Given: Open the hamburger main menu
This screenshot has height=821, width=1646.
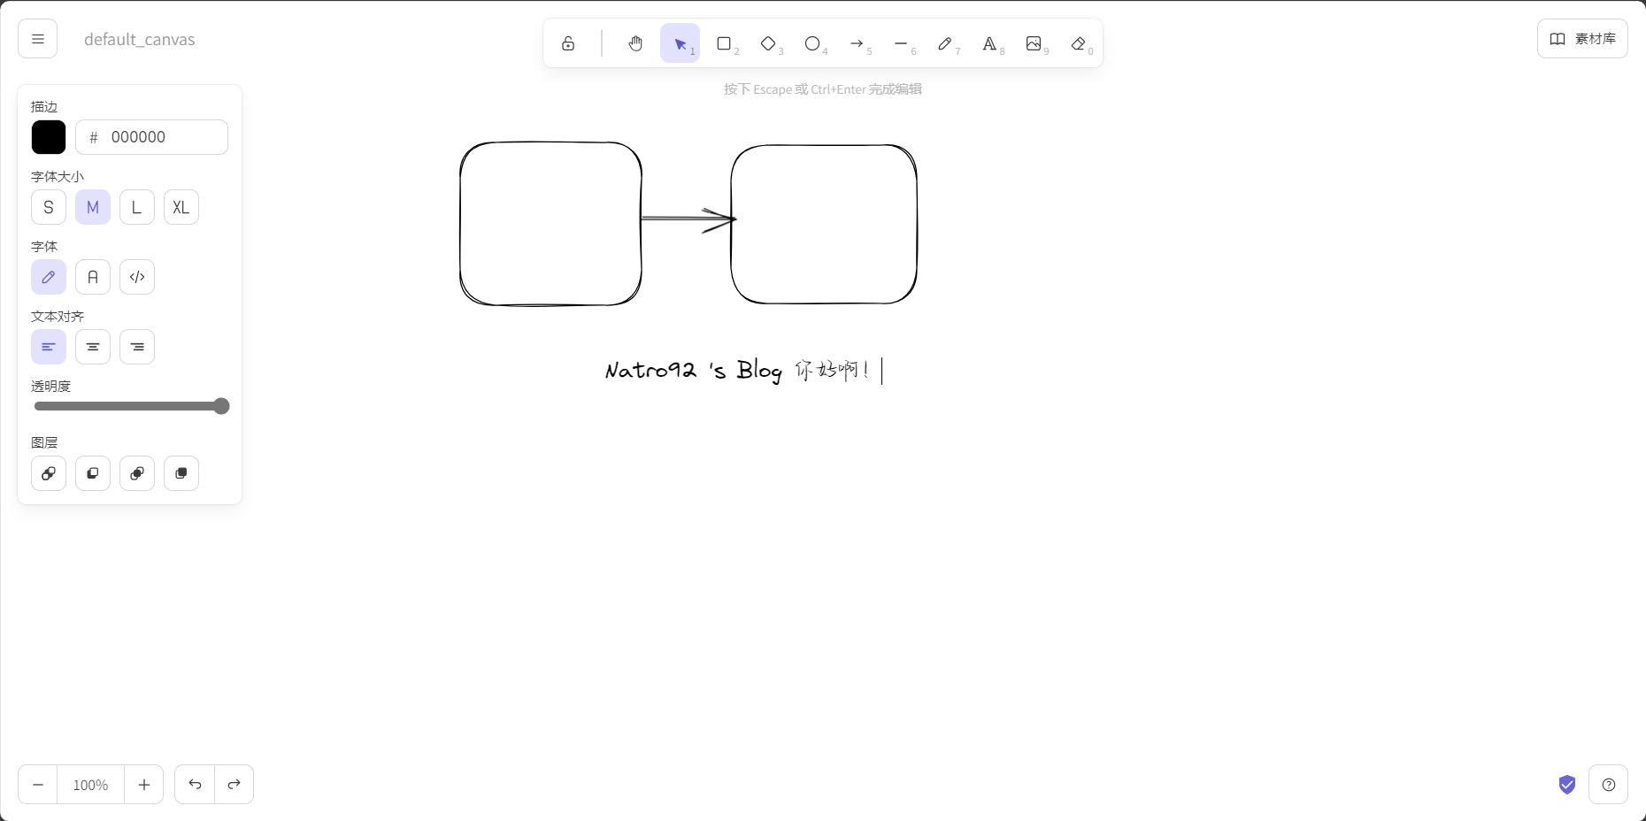Looking at the screenshot, I should (37, 39).
